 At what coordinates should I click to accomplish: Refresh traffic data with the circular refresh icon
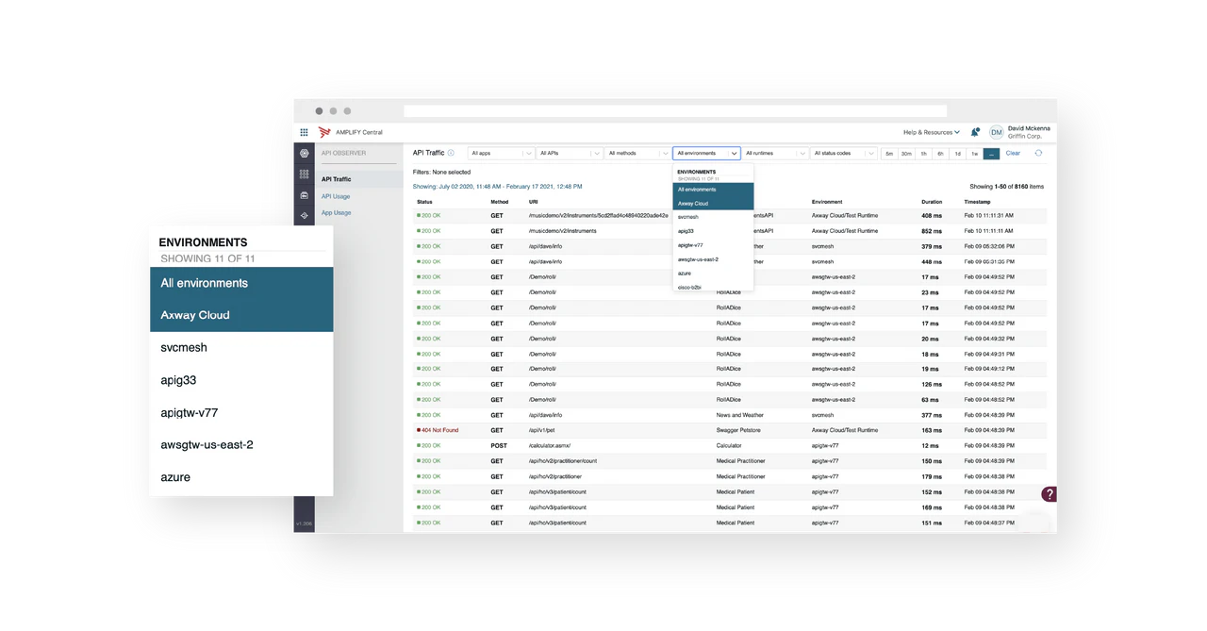(x=1038, y=153)
